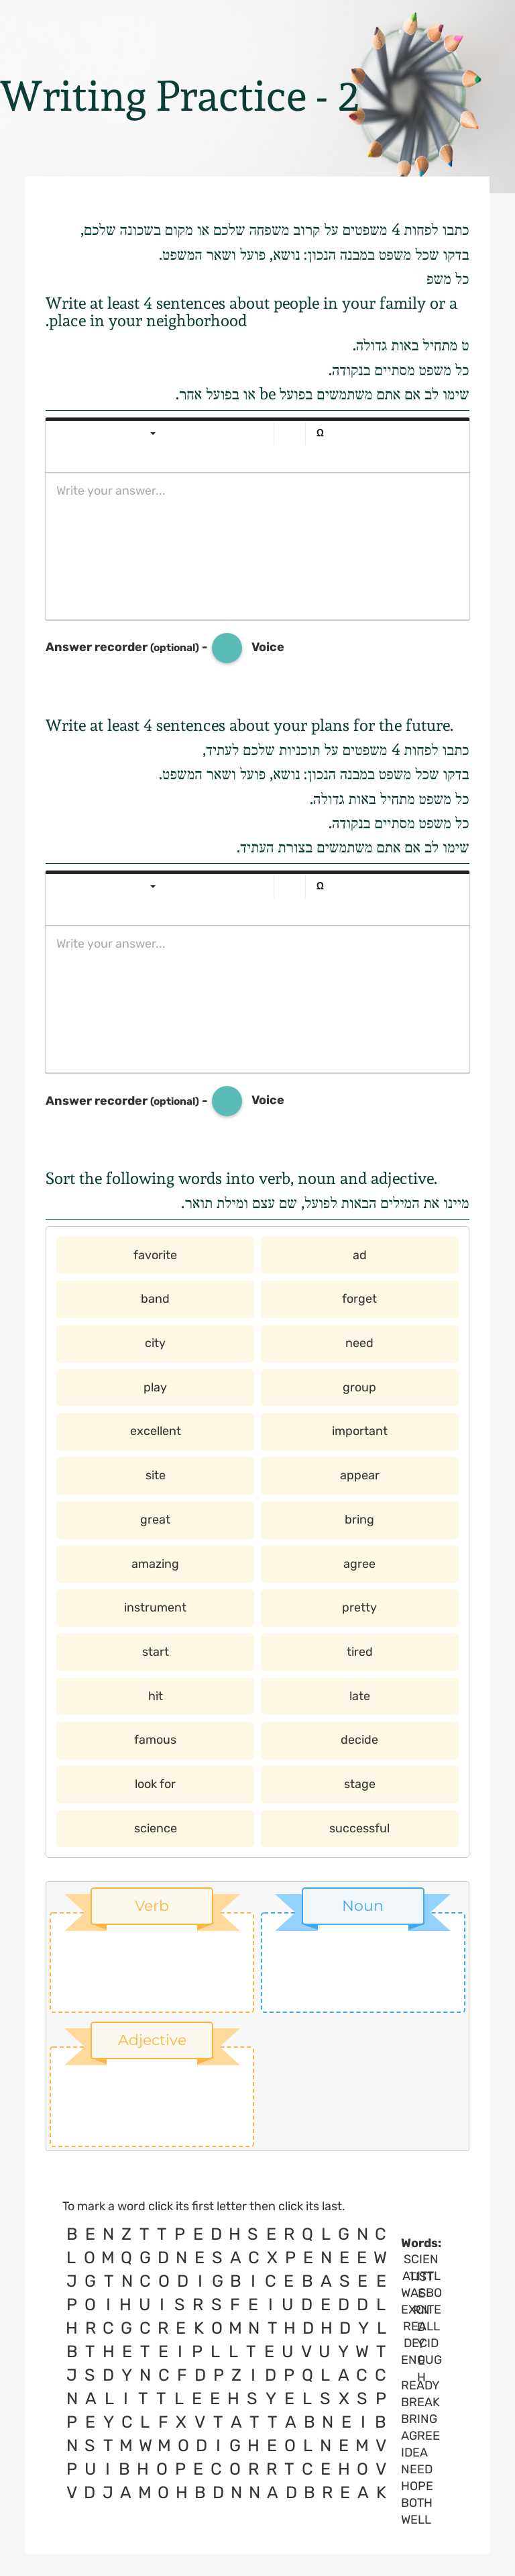Select the 'forget' word tile
This screenshot has height=2576, width=515.
coord(359,1299)
